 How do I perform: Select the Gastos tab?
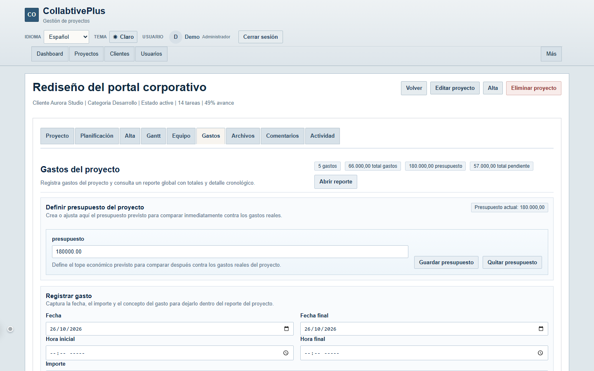click(x=211, y=136)
